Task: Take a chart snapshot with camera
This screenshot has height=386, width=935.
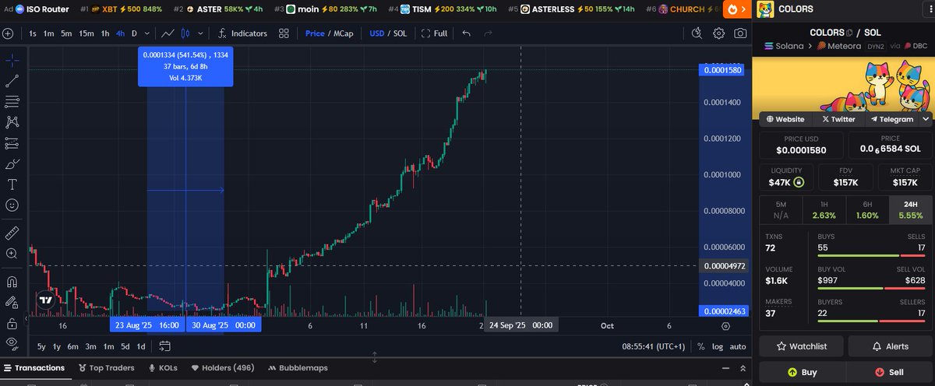Action: (740, 33)
